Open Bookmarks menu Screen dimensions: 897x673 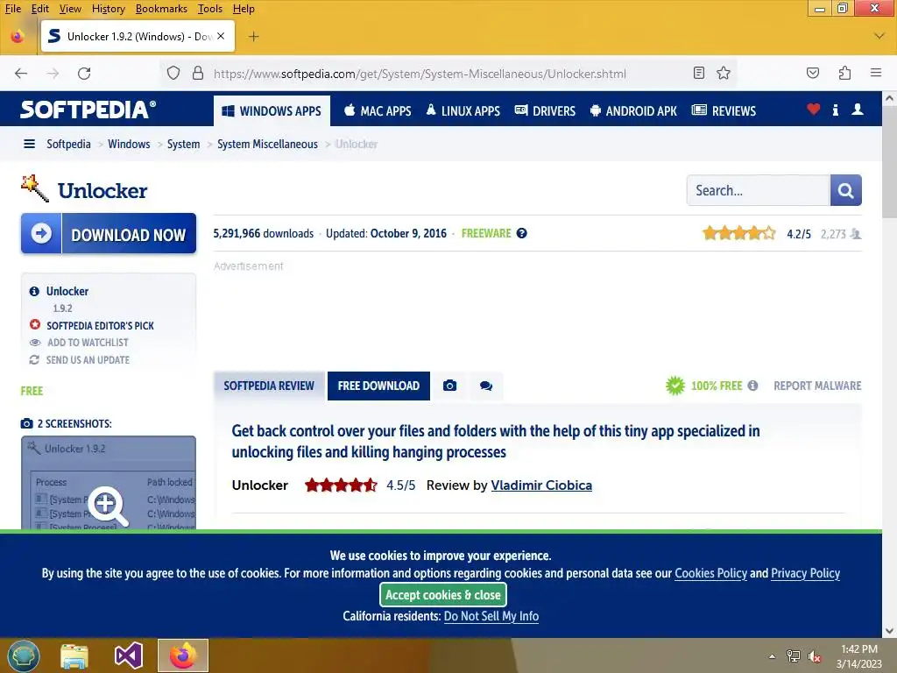pyautogui.click(x=161, y=9)
